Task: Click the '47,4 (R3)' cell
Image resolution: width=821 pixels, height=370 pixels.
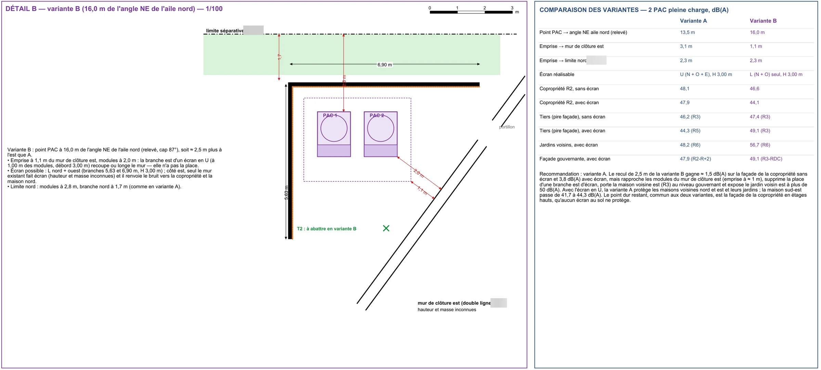Action: pos(760,117)
